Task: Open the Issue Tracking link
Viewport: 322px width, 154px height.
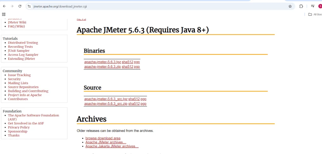Action: click(x=19, y=75)
